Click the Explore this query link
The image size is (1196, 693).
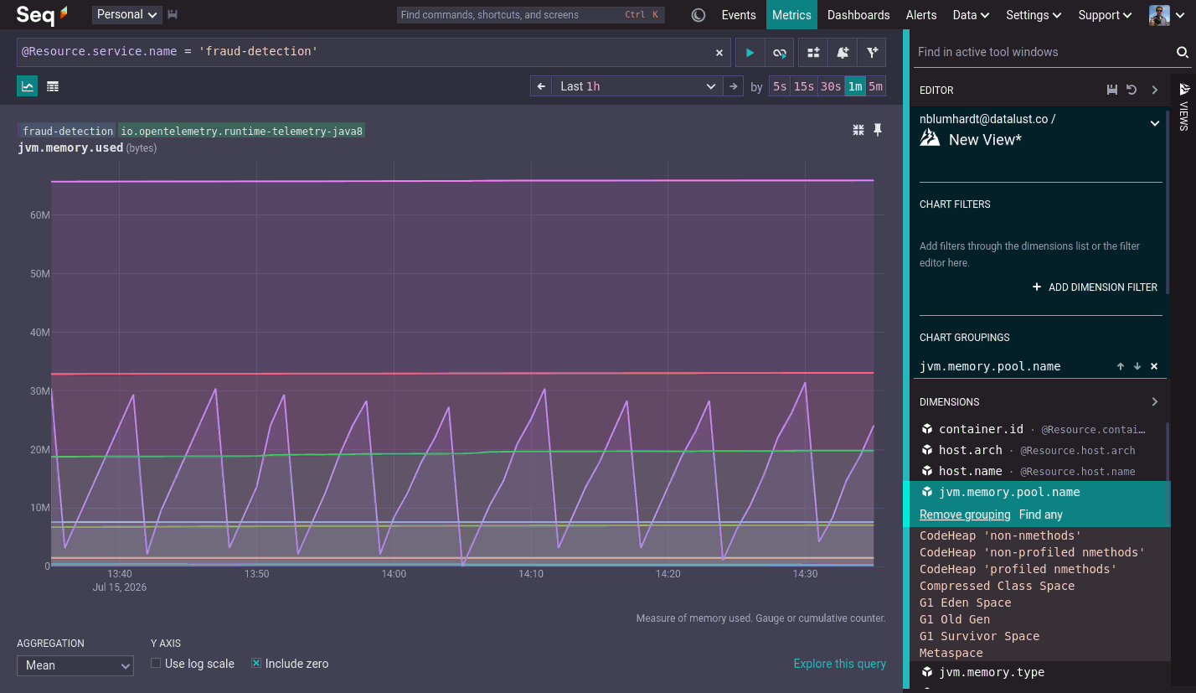tap(840, 664)
